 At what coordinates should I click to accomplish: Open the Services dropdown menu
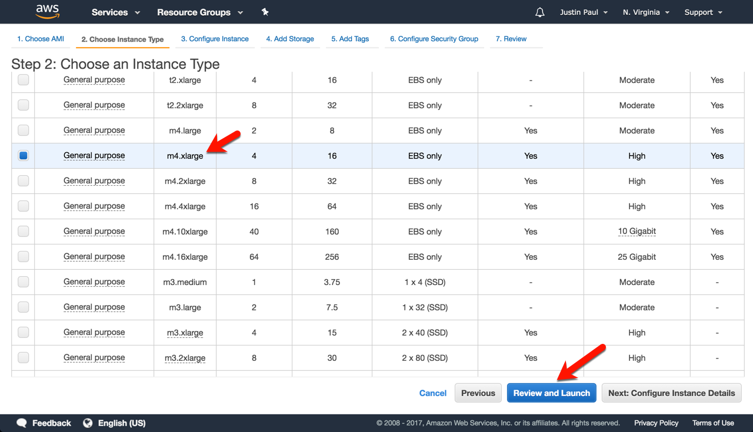click(x=116, y=12)
